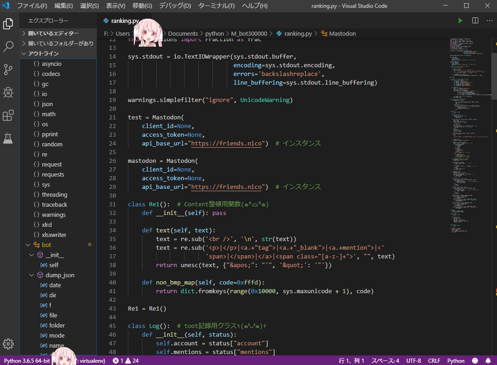
Task: Open the ターミナル(T) menu
Action: (x=216, y=6)
